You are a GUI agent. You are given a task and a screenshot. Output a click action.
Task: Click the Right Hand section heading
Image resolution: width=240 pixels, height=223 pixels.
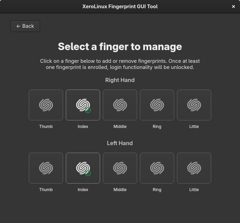[120, 80]
